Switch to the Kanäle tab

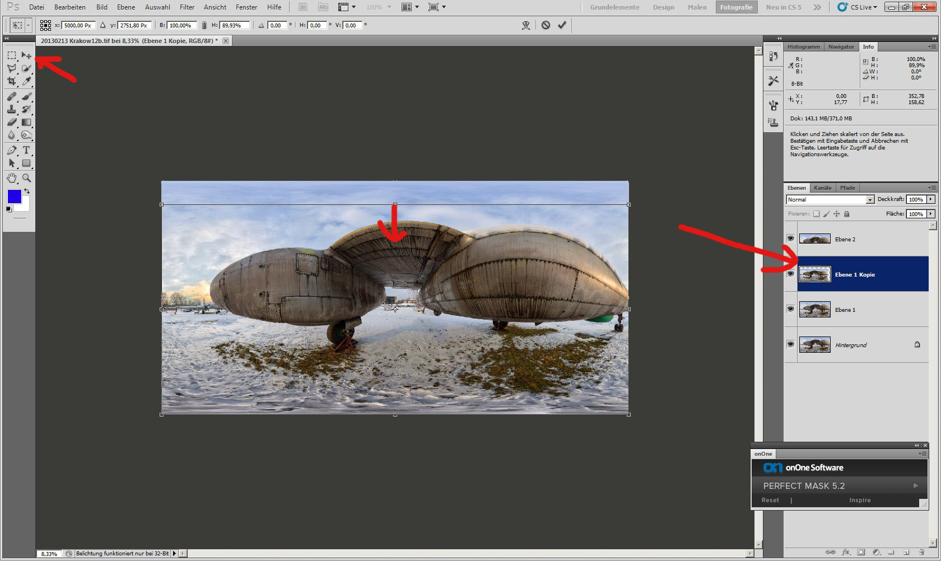[x=822, y=188]
